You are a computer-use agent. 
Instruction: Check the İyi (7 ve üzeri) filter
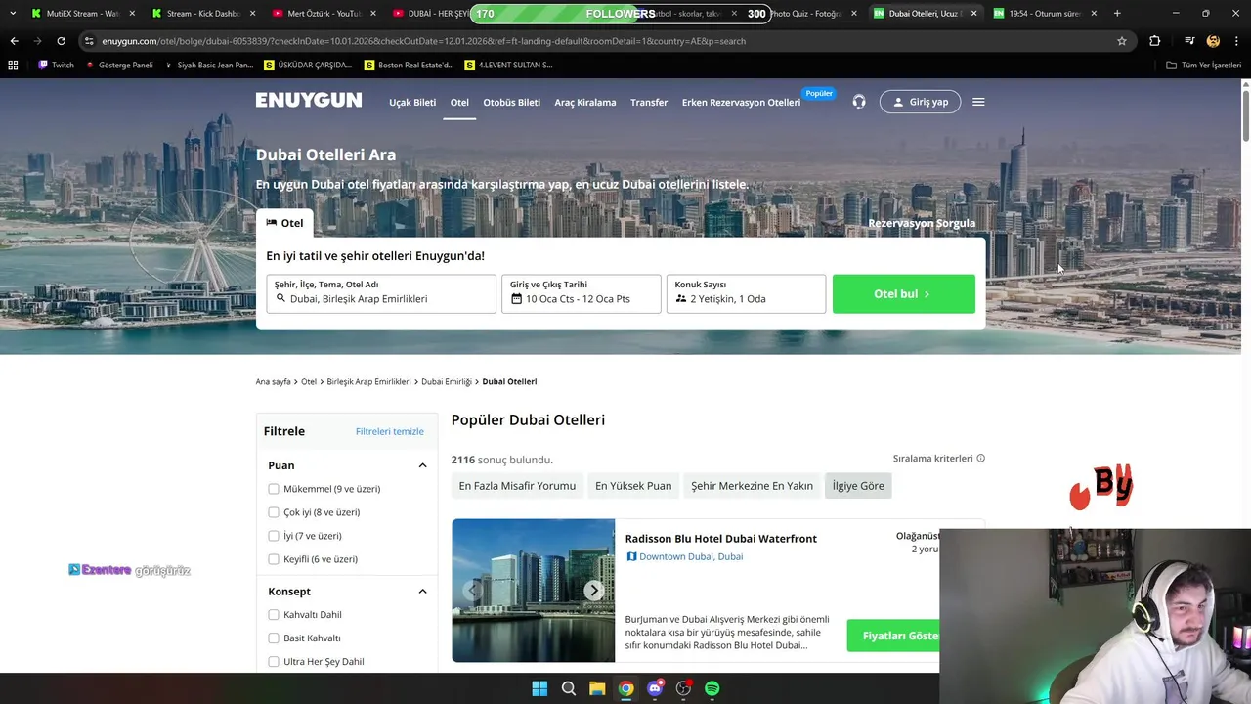point(274,536)
